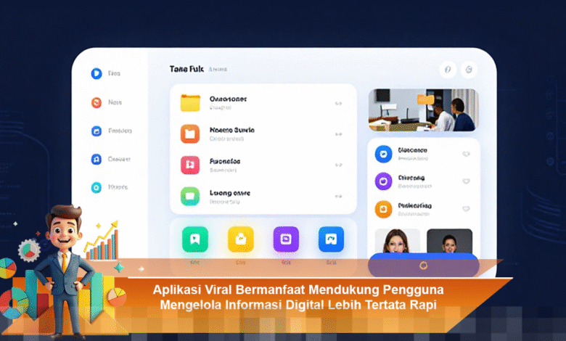
Task: Select the pink-red square list icon
Action: pos(190,165)
